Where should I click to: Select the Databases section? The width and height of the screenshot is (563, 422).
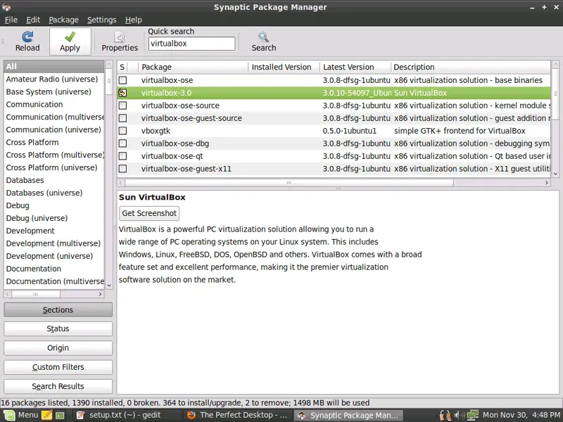pyautogui.click(x=54, y=180)
